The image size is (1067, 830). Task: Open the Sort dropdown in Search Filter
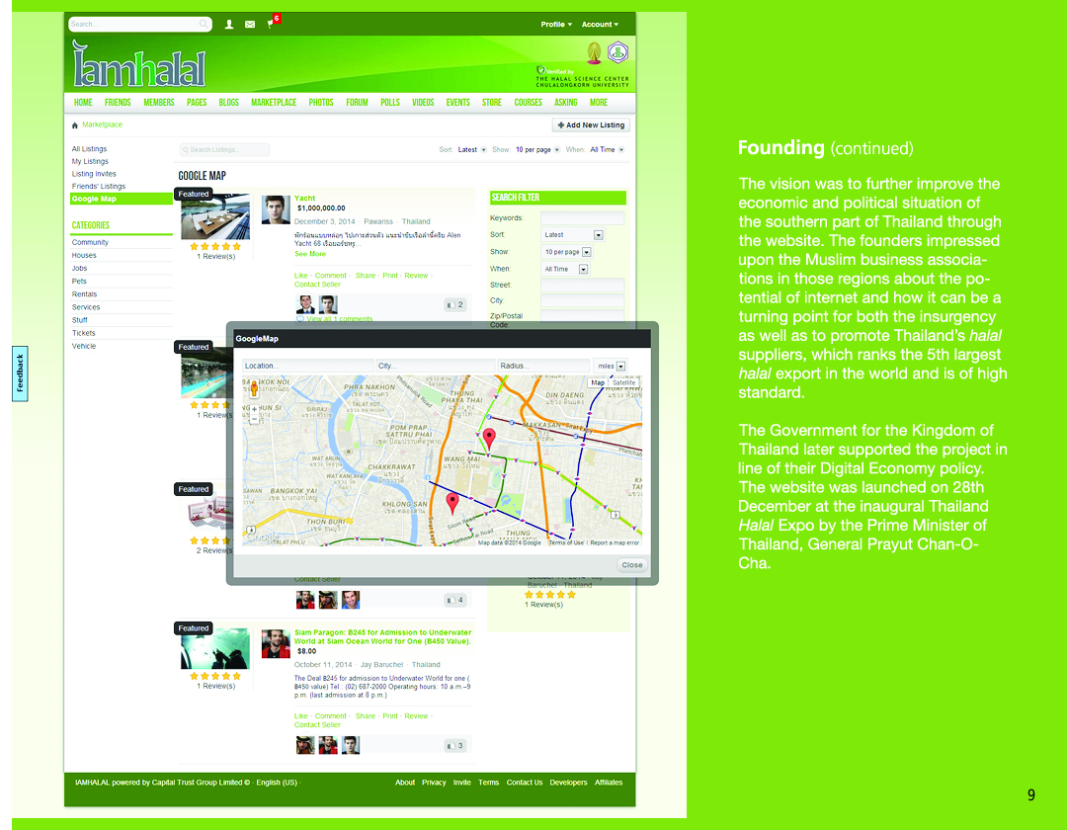point(572,235)
